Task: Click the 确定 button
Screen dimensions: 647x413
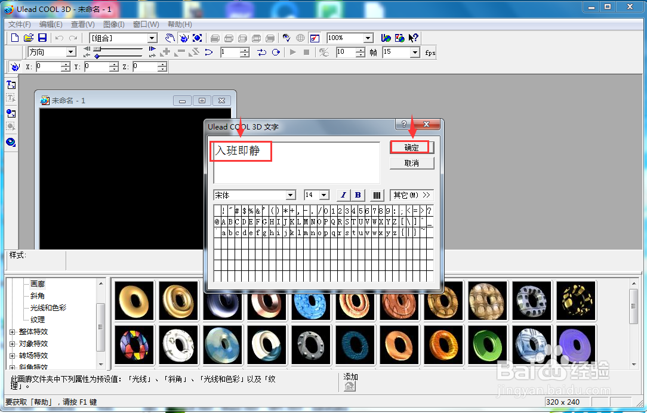Action: tap(411, 147)
